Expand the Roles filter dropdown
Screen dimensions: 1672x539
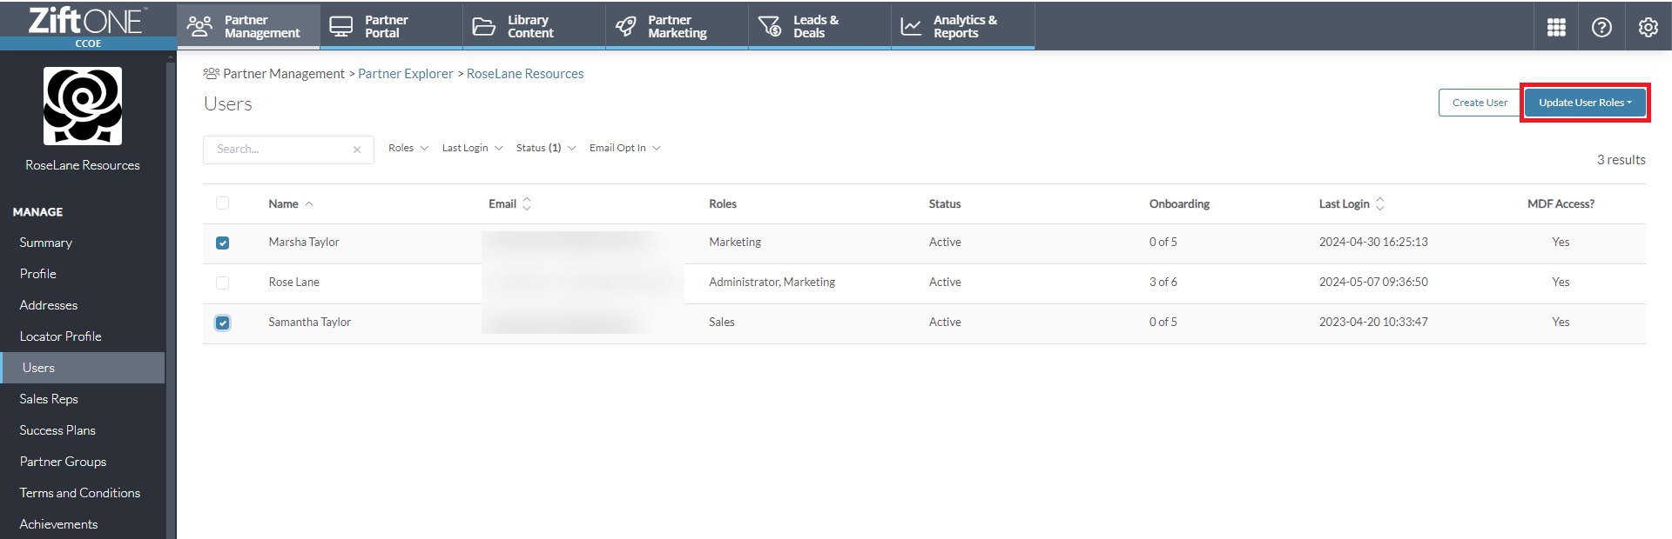click(408, 148)
